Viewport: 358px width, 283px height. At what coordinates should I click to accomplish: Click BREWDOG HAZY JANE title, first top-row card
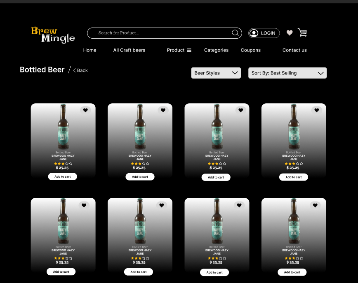(63, 157)
